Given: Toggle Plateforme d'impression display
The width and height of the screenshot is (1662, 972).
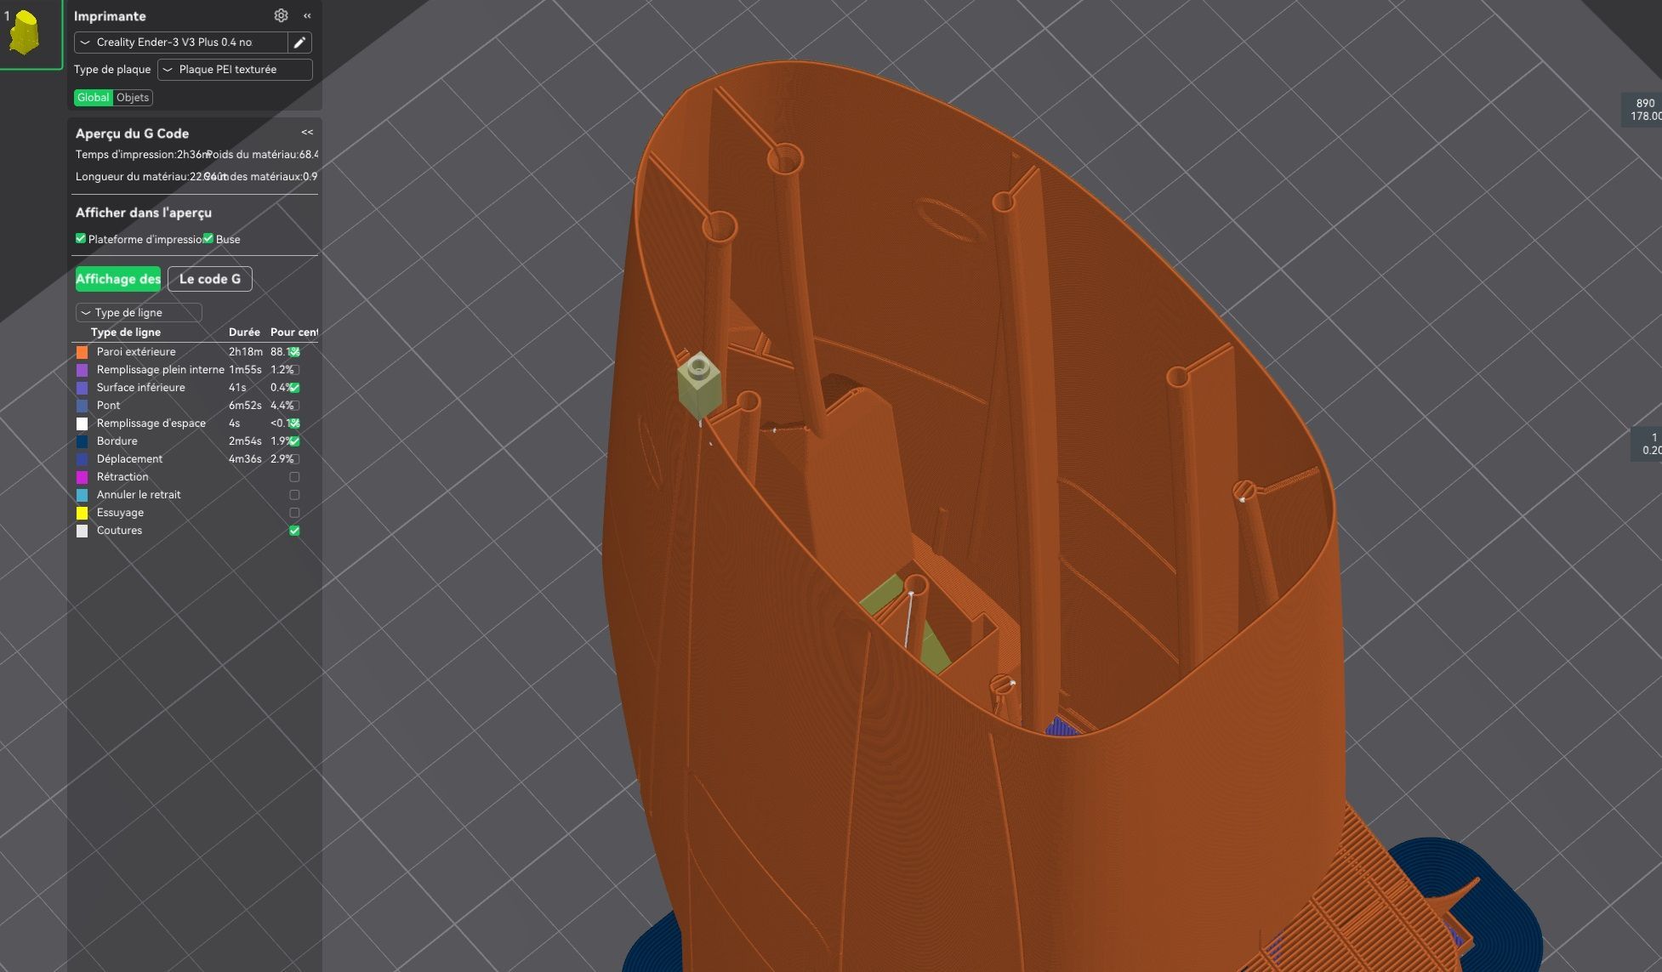Looking at the screenshot, I should click(81, 239).
